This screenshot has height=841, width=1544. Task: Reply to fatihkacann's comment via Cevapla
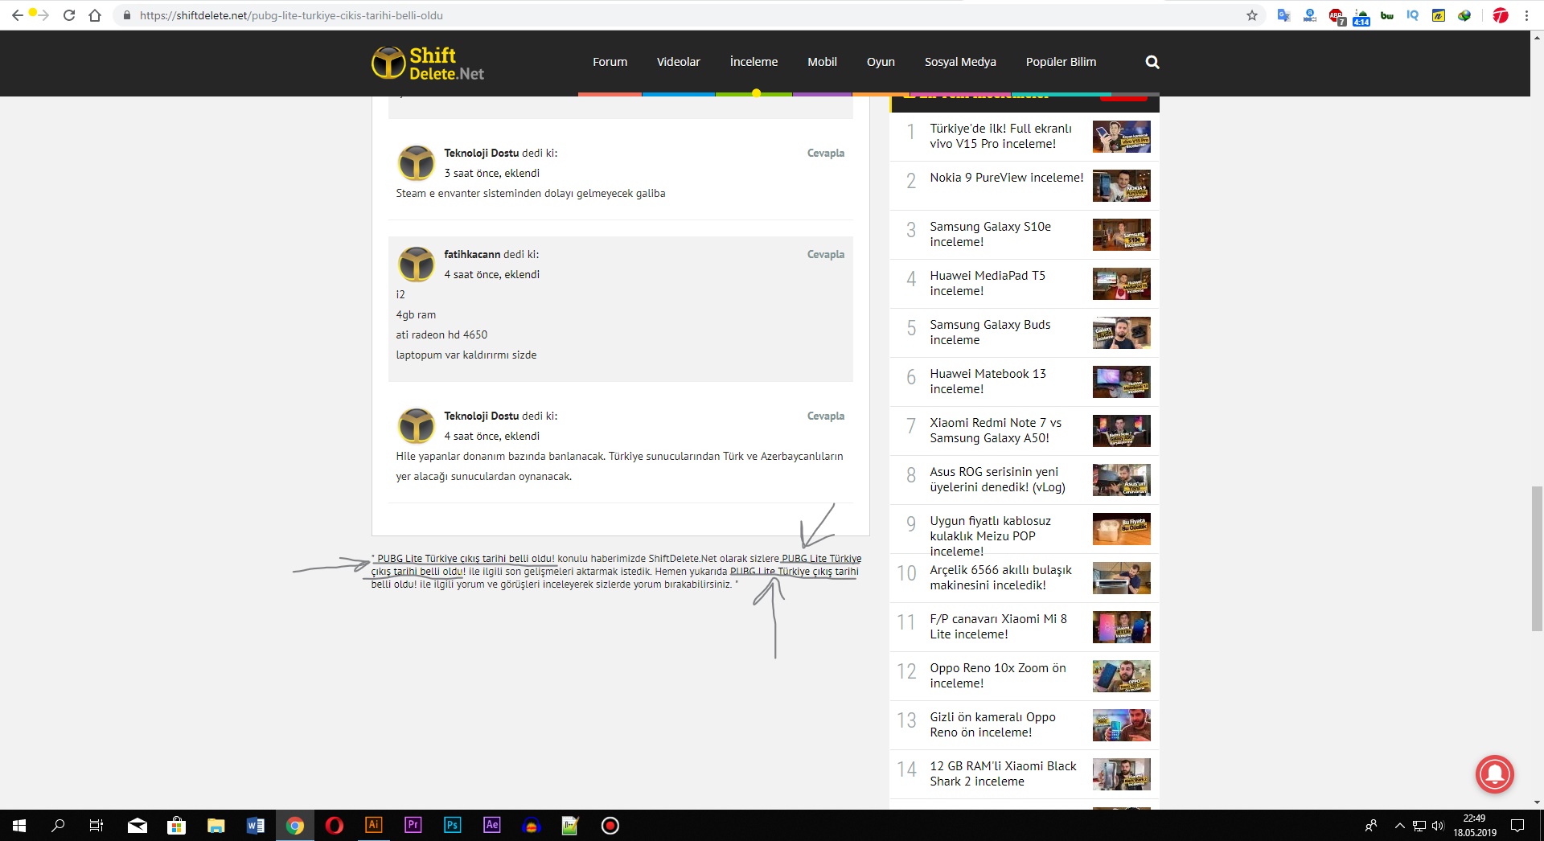tap(826, 254)
